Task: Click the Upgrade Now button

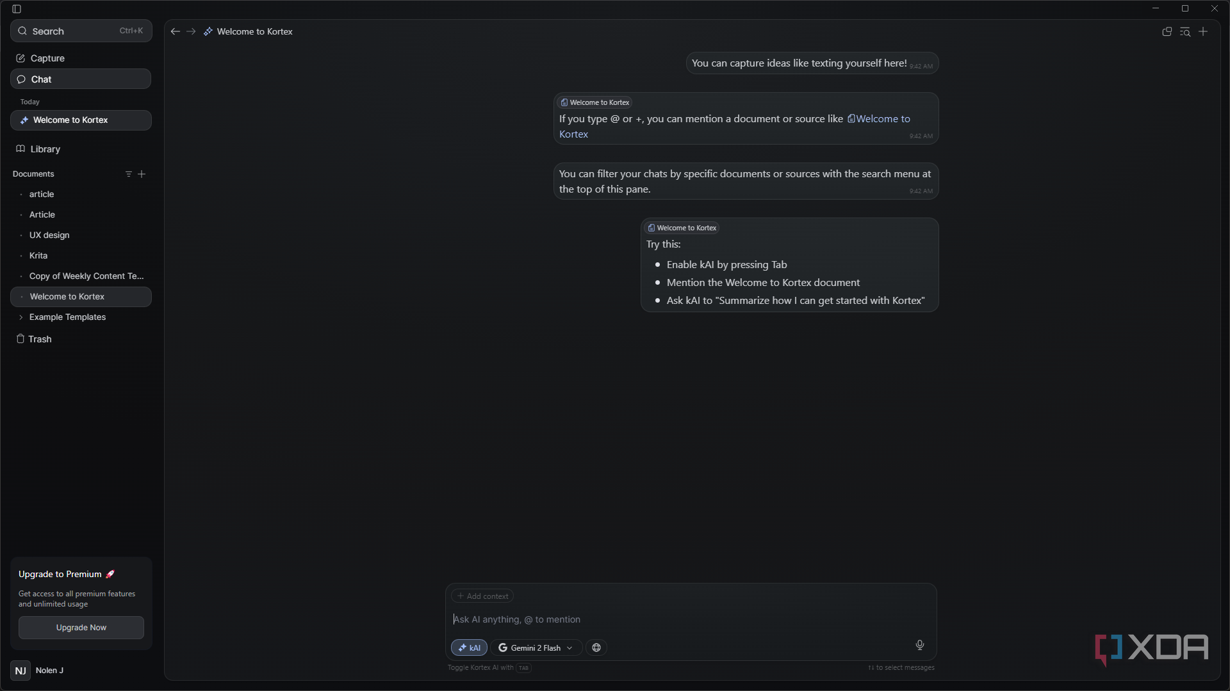Action: pos(81,628)
